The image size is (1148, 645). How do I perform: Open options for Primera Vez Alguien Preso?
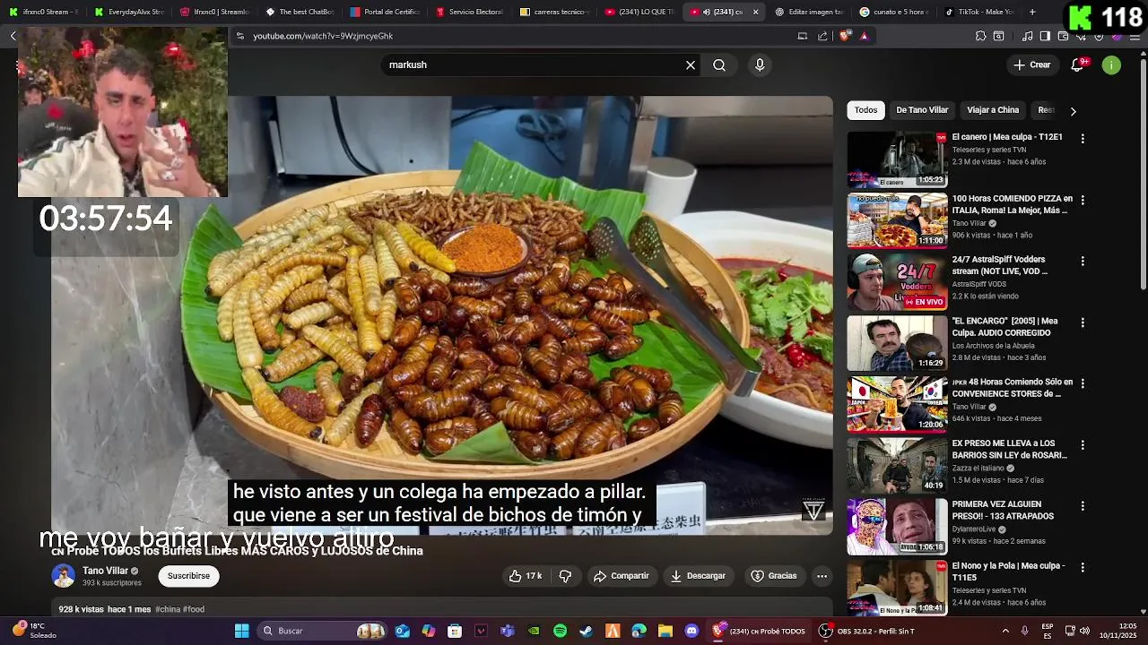pos(1083,505)
